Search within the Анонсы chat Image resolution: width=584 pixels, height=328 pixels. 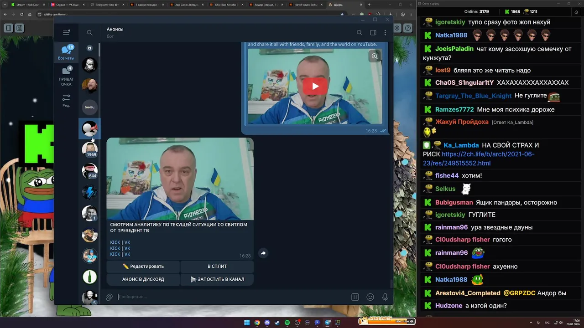(x=360, y=32)
